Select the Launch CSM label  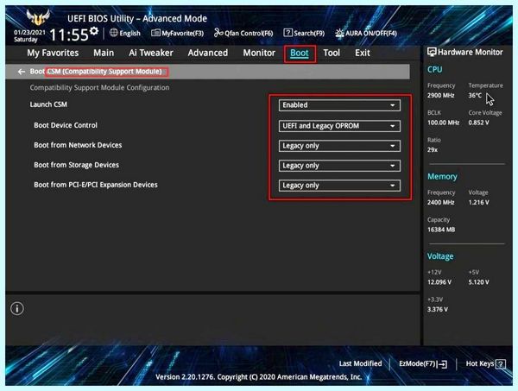coord(48,104)
